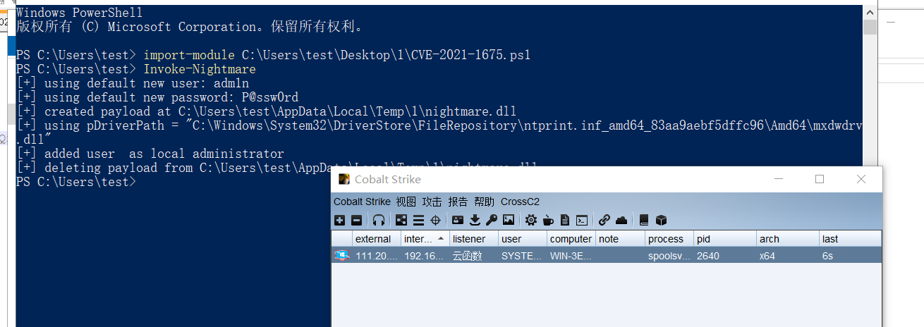Click the 'added user as local administrator' line
This screenshot has height=327, width=924.
150,154
